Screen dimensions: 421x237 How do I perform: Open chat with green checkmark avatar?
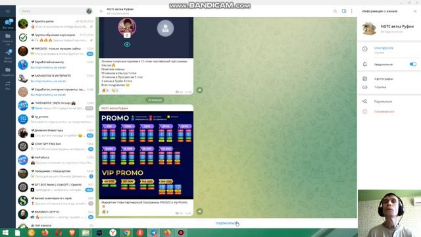pyautogui.click(x=55, y=38)
